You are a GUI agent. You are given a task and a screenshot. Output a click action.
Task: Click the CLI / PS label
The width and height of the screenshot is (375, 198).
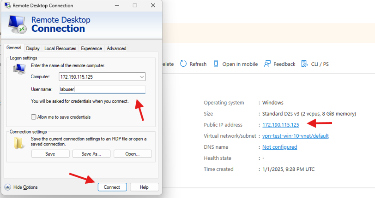pos(320,64)
